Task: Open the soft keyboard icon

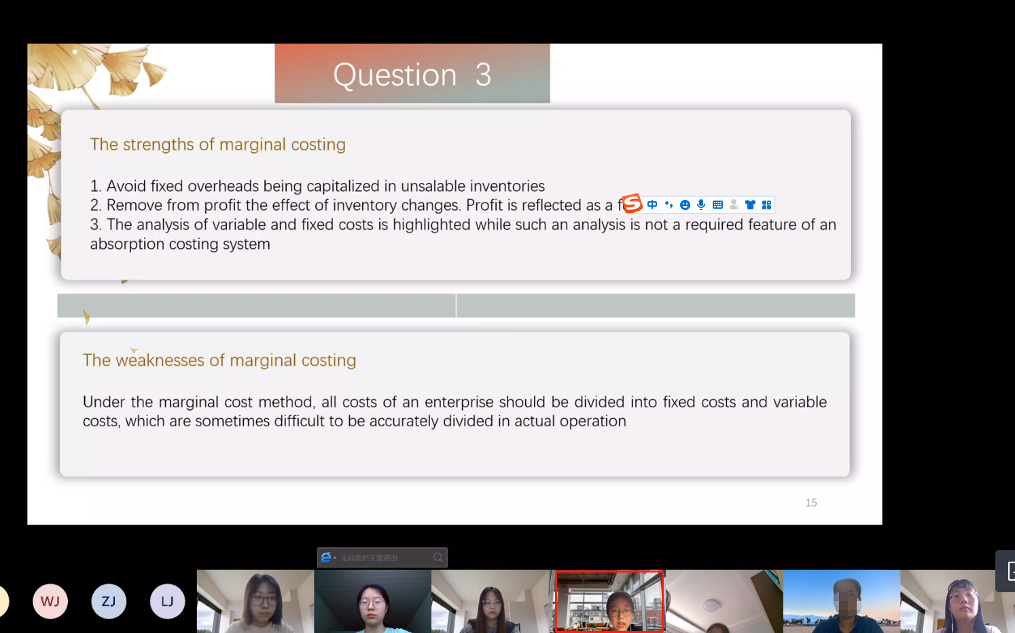Action: coord(717,205)
